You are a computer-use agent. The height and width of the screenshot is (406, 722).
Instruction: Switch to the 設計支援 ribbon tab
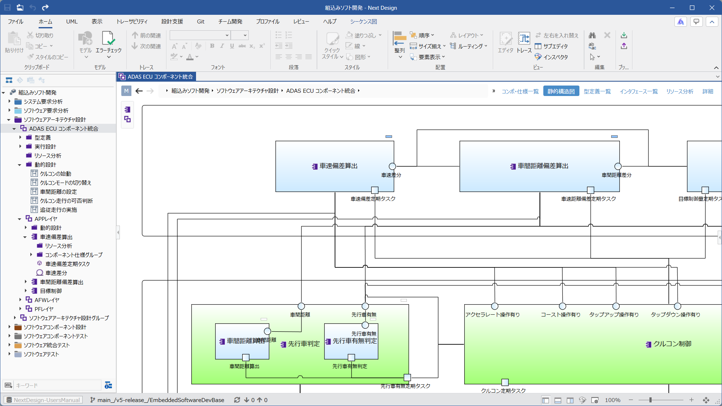172,22
